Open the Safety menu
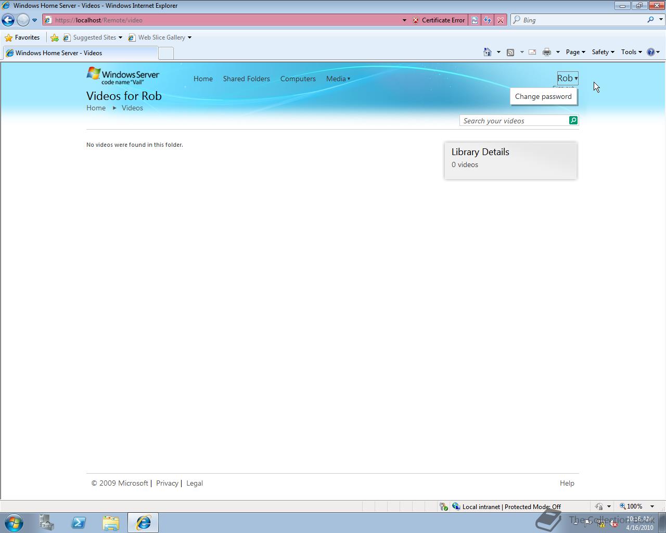Viewport: 666px width, 533px height. (603, 52)
